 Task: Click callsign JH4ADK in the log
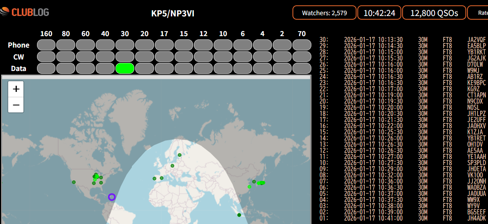[476, 218]
